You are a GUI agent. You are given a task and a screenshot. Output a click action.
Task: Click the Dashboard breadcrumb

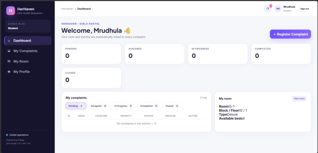point(84,9)
